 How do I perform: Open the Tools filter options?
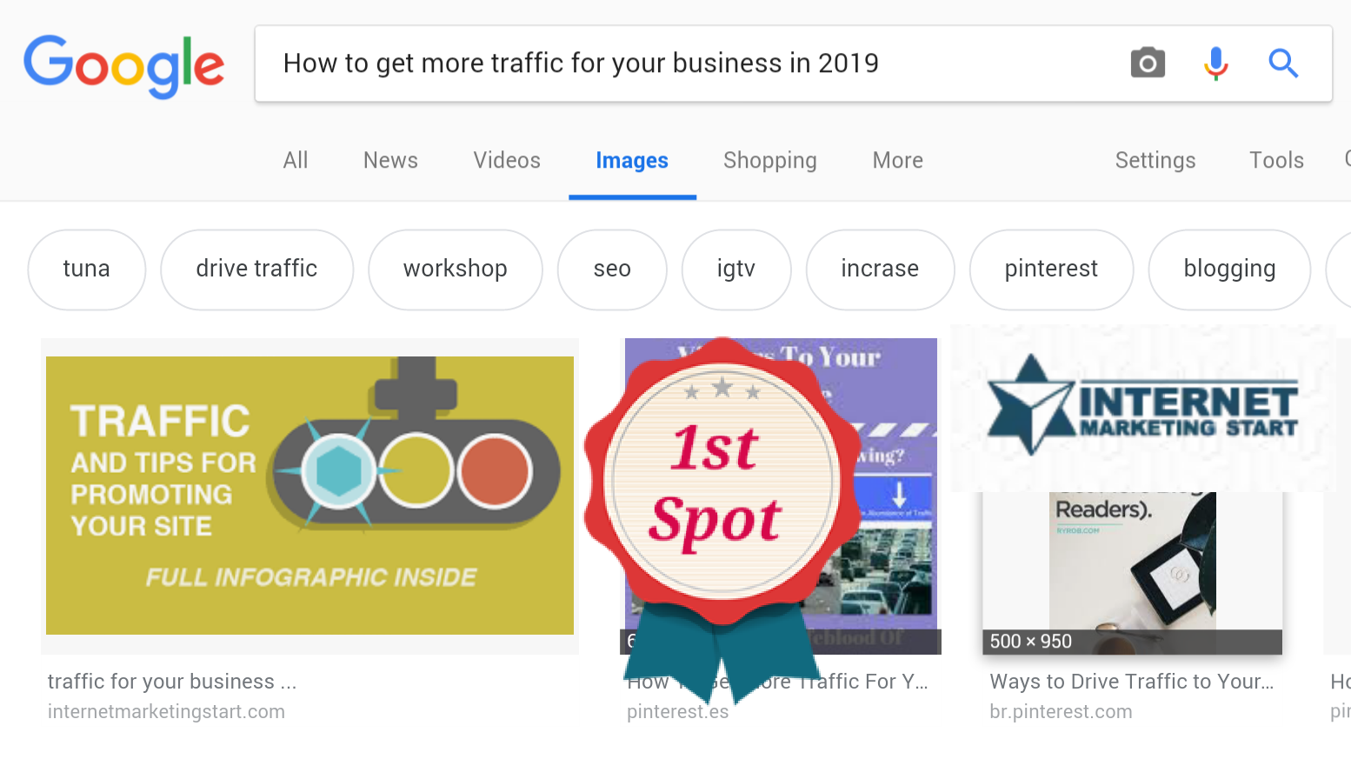click(1276, 160)
